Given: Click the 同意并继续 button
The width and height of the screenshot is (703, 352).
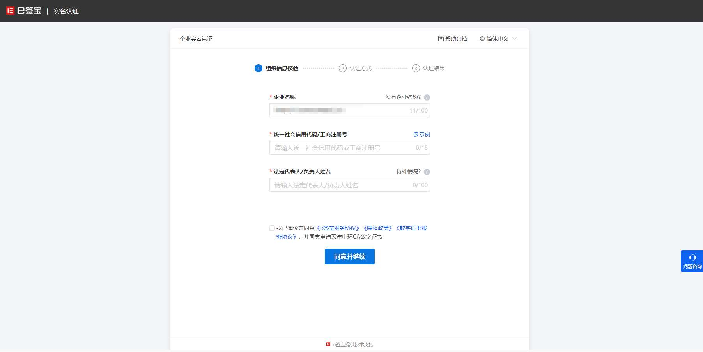Looking at the screenshot, I should tap(350, 256).
